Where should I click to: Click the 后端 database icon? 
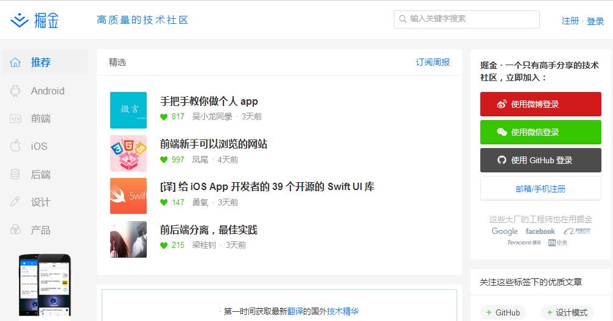(x=15, y=174)
